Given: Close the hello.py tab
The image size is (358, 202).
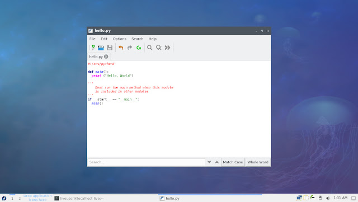Looking at the screenshot, I should 106,57.
